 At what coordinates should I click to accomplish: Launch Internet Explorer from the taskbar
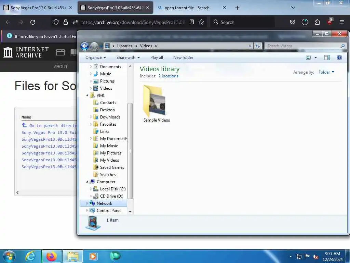tap(30, 256)
